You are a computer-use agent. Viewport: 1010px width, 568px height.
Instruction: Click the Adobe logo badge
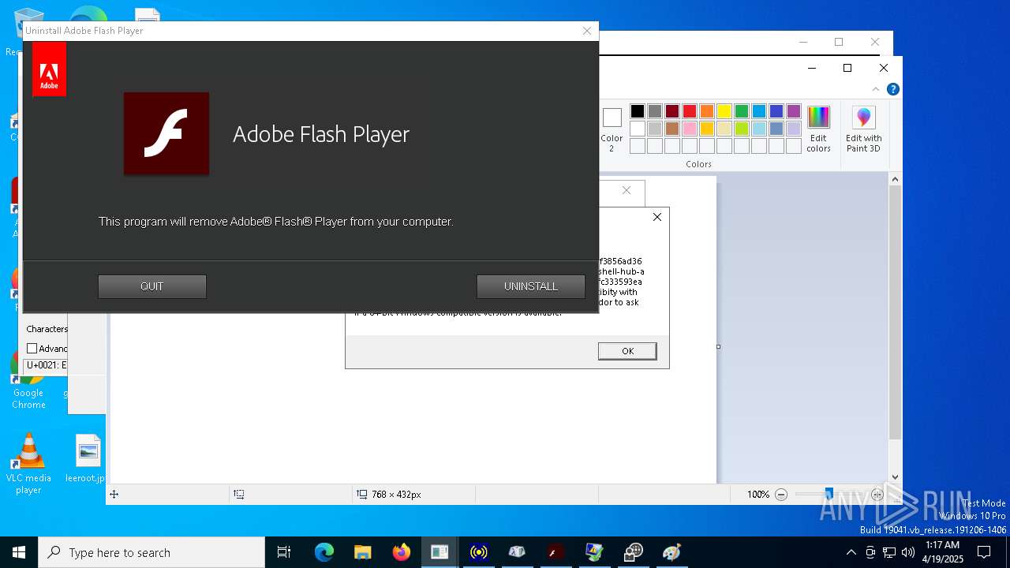tap(49, 69)
